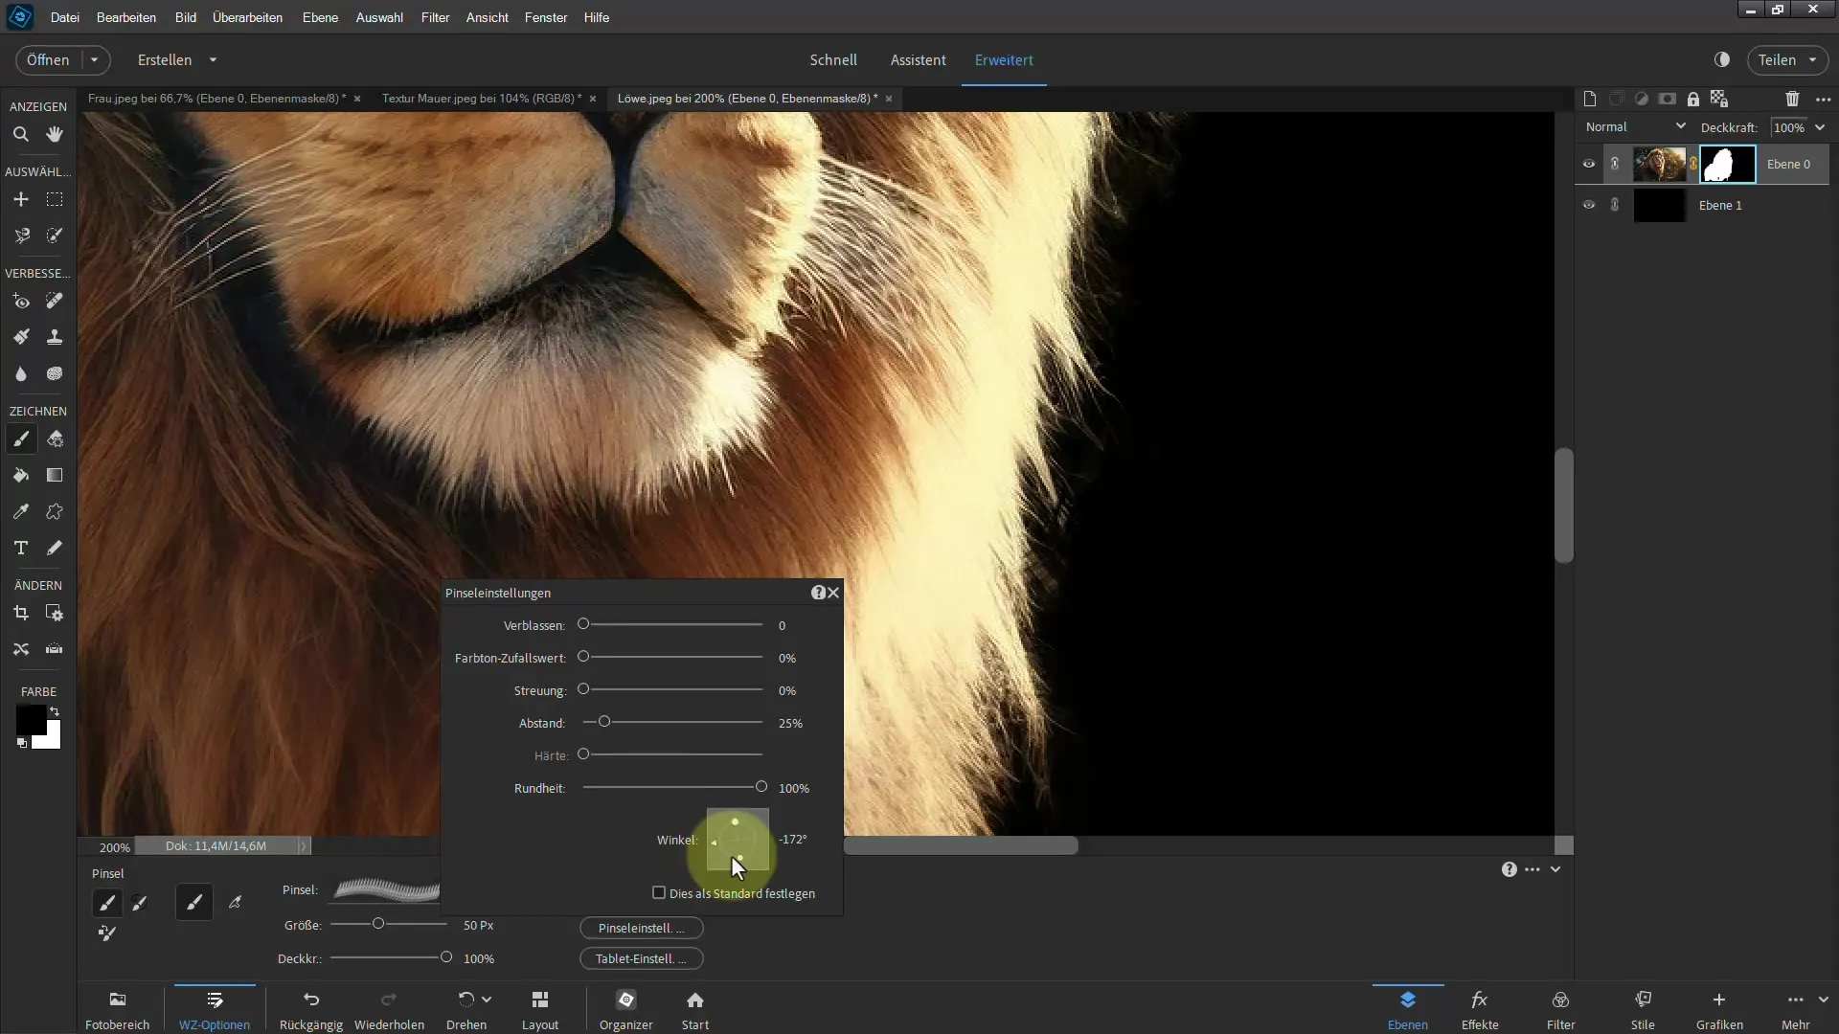Click the Pinseleinstell. button
This screenshot has width=1839, height=1034.
642,928
